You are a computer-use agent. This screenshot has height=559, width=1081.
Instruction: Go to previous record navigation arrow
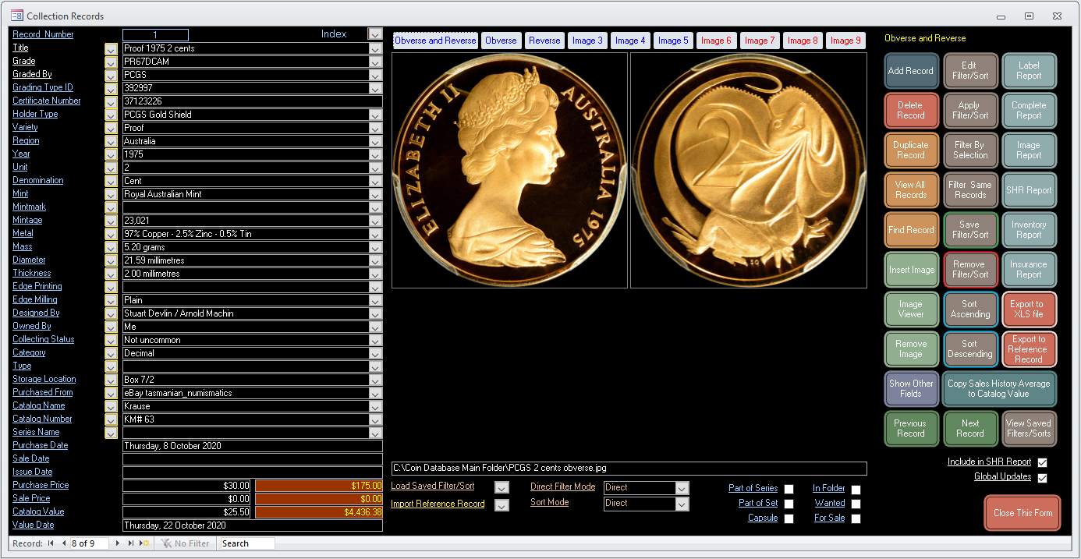tap(63, 543)
